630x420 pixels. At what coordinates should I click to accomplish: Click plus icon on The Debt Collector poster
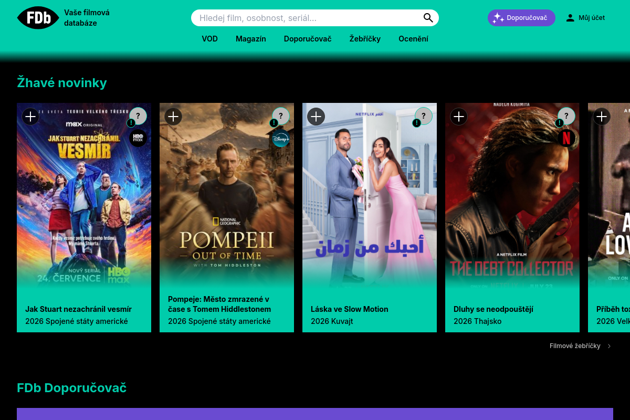(x=459, y=117)
